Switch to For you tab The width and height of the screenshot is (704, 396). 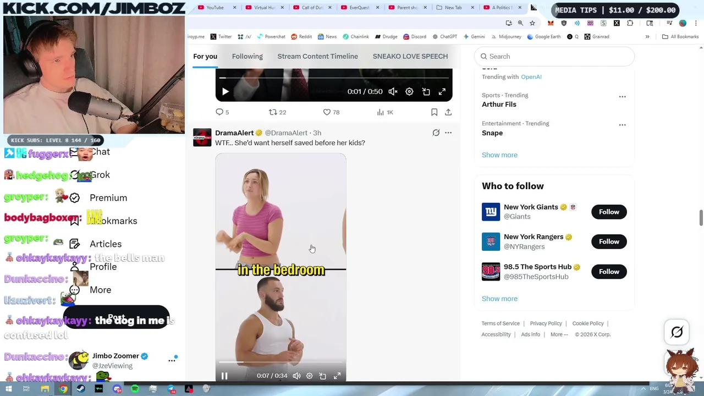pos(205,56)
